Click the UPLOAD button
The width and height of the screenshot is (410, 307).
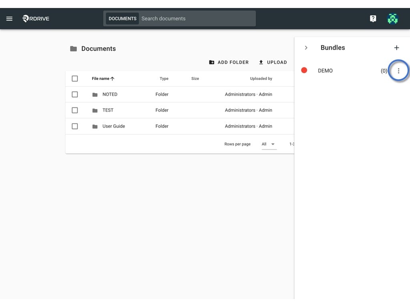[x=273, y=62]
